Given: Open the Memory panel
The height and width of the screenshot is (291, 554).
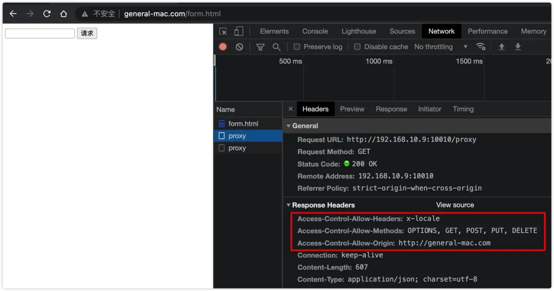Looking at the screenshot, I should (533, 31).
